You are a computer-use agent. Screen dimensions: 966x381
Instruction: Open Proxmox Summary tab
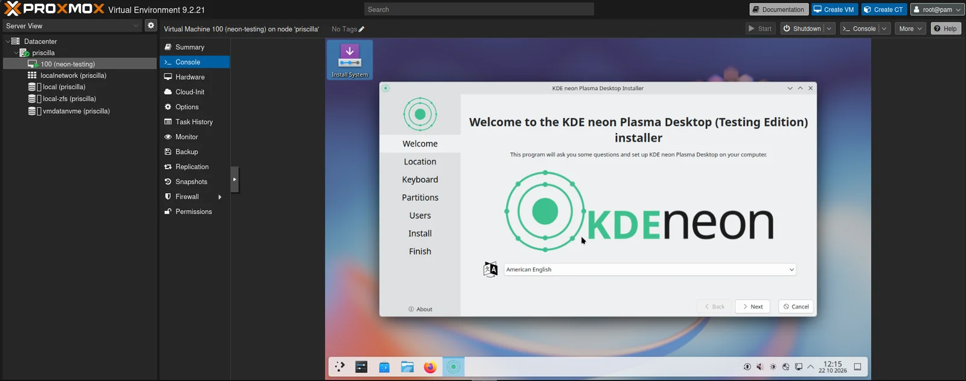(194, 47)
